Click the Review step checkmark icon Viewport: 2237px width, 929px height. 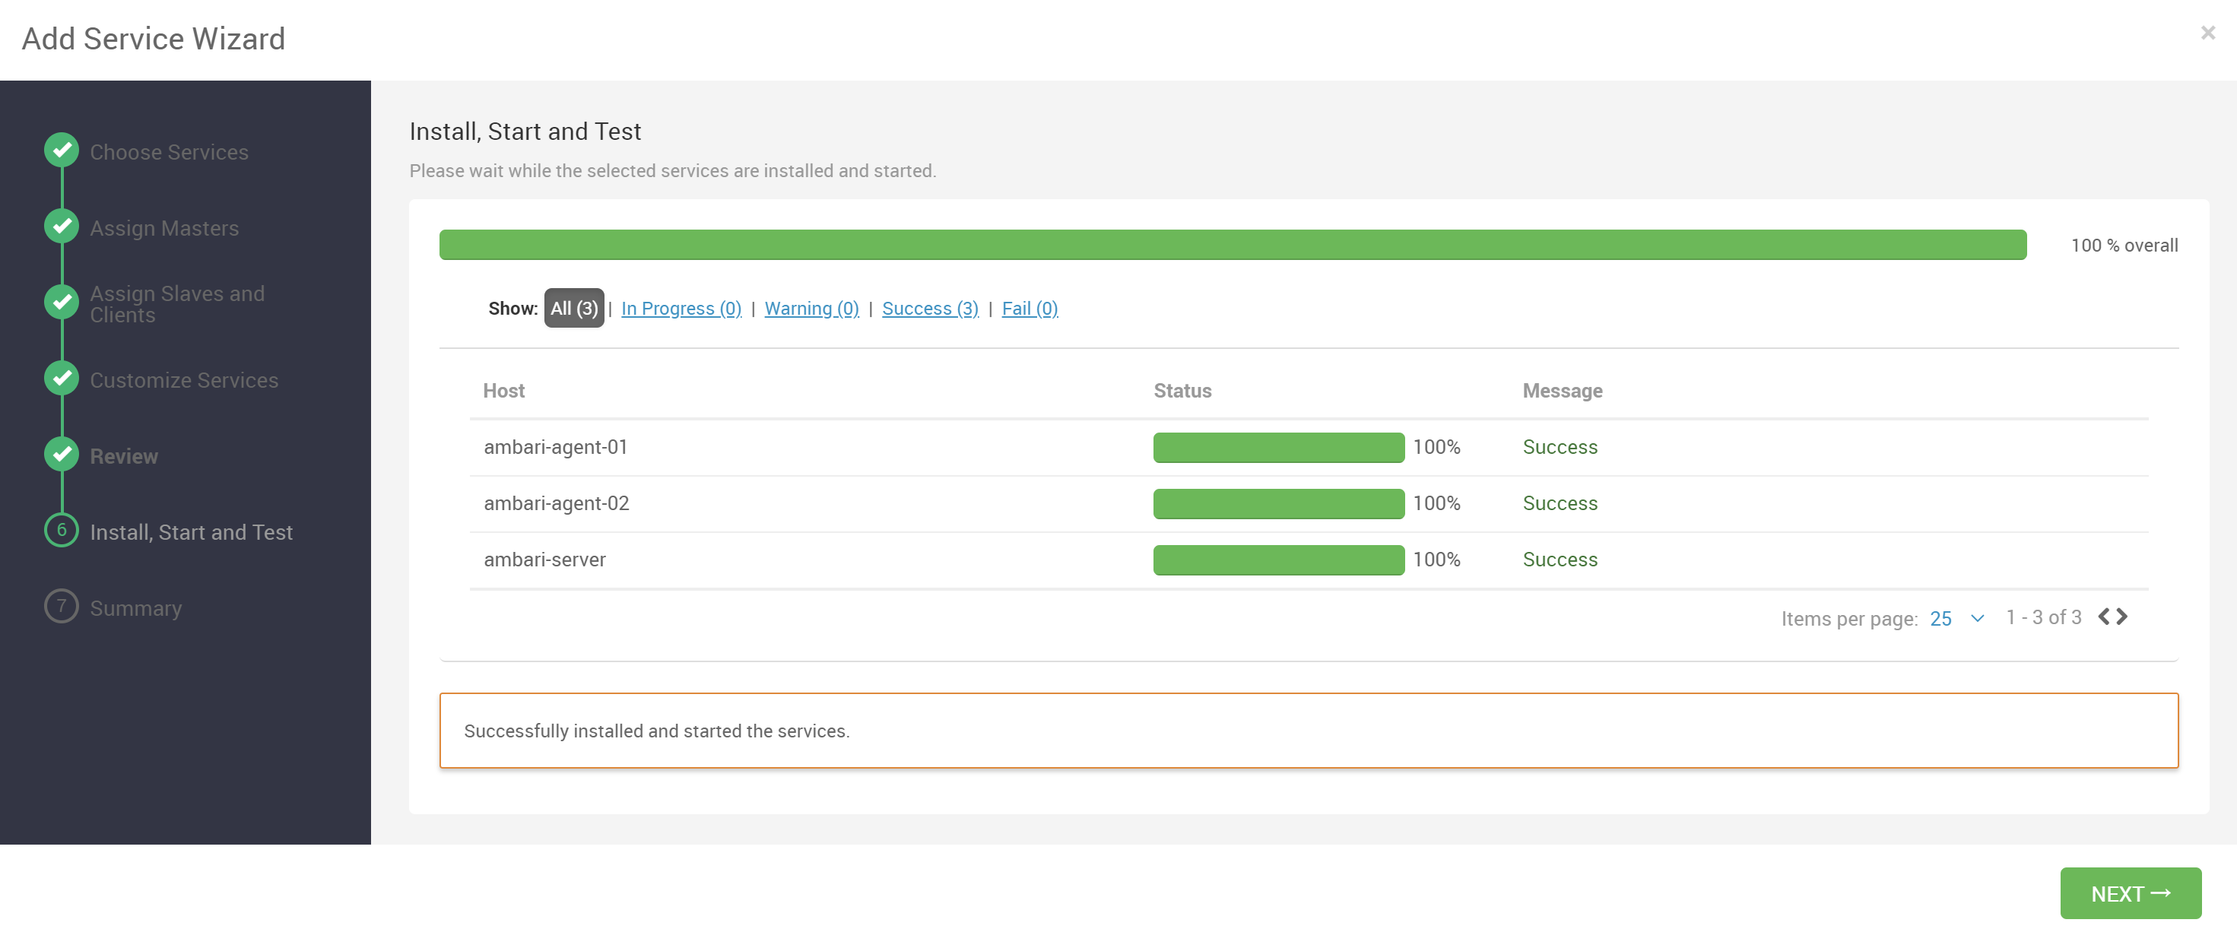click(x=62, y=454)
